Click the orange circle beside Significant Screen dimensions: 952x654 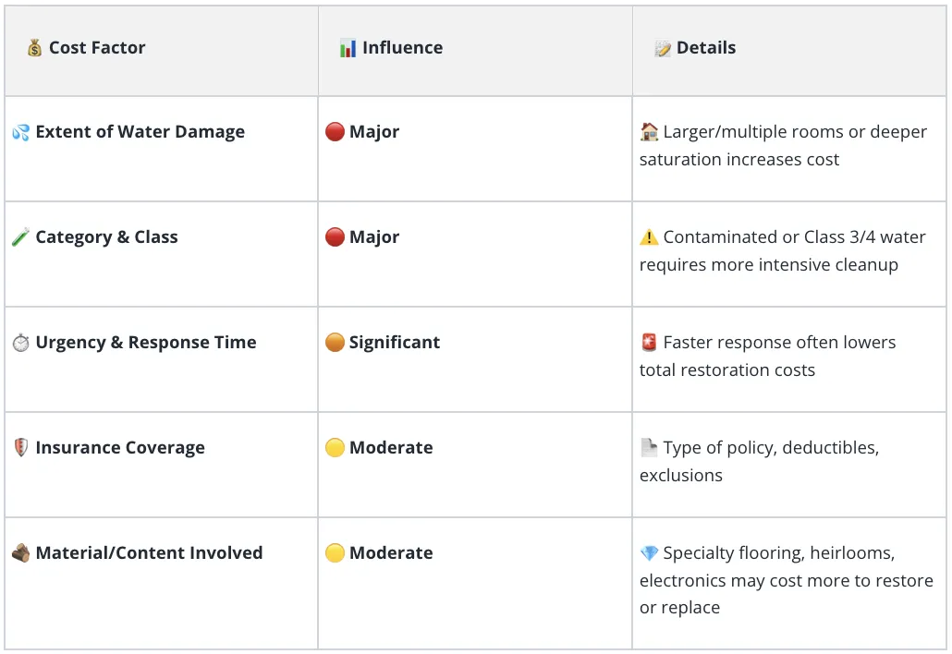(335, 342)
